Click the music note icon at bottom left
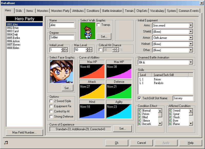205x149 pixels. 6,143
